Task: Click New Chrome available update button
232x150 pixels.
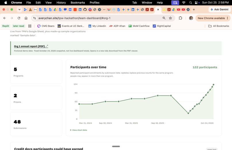Action: (213, 18)
